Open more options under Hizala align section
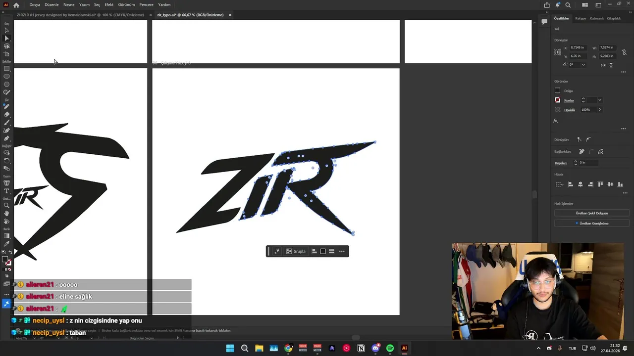Viewport: 634px width, 356px height. coord(625,193)
